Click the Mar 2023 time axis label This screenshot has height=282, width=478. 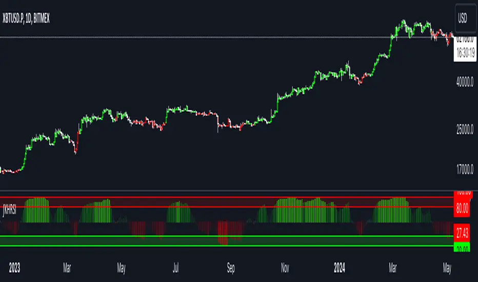67,268
